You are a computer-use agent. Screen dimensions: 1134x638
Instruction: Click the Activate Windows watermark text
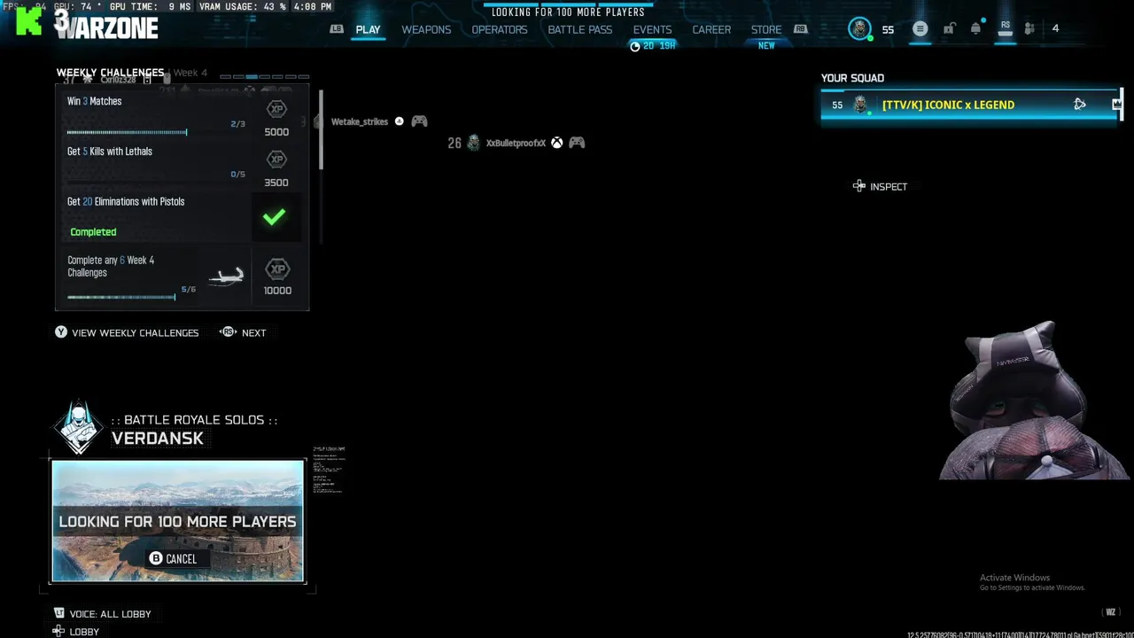click(1032, 582)
